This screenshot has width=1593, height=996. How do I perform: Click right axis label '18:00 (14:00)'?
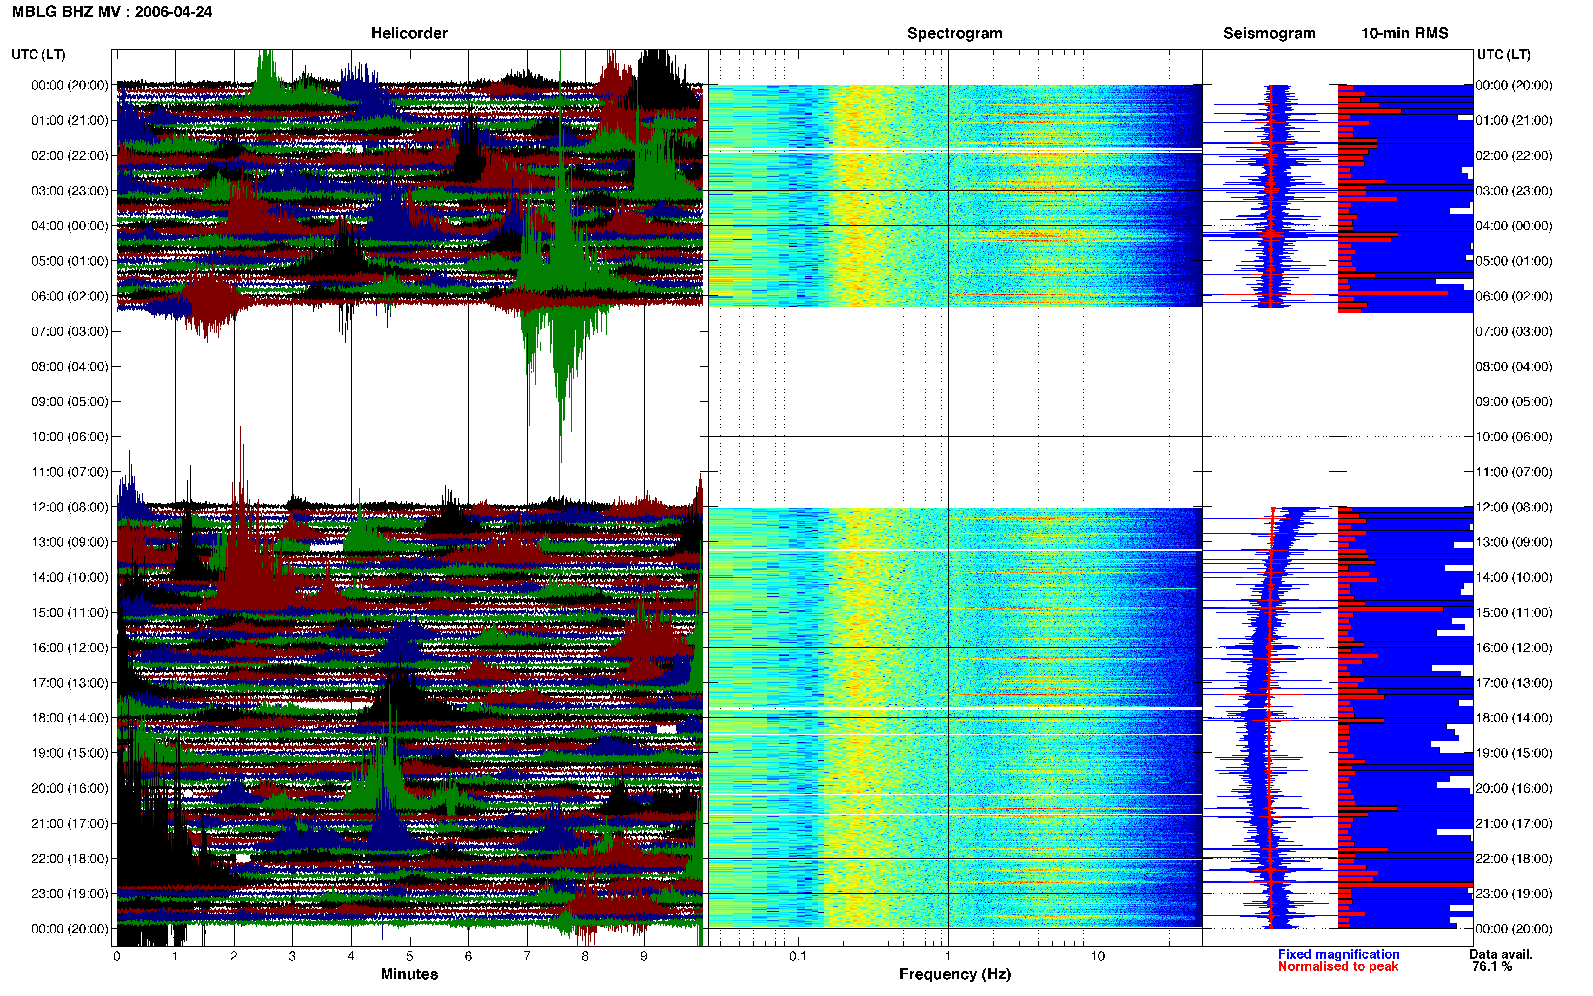1514,717
